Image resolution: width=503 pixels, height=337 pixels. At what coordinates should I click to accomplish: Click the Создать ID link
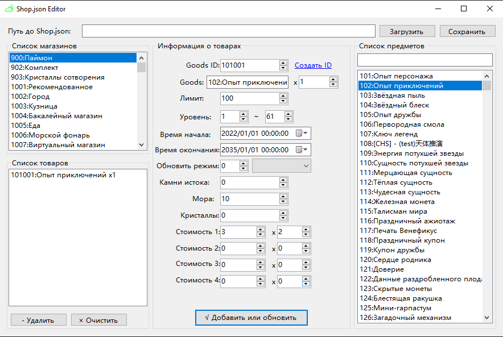point(313,65)
